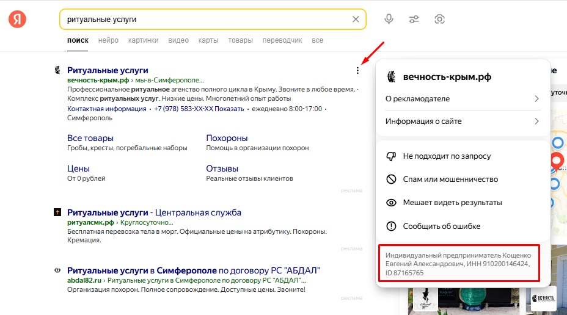
Task: Open the вечность logo thumbnail at bottom right
Action: (x=543, y=299)
